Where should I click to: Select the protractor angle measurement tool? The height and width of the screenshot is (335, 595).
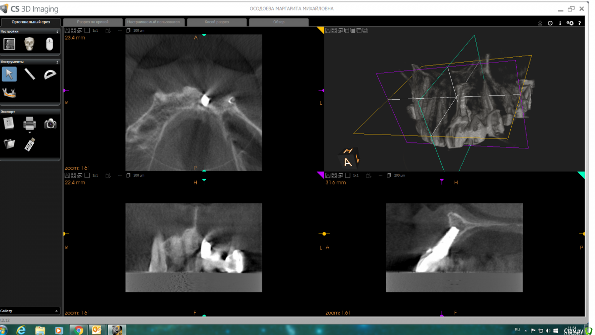[50, 74]
